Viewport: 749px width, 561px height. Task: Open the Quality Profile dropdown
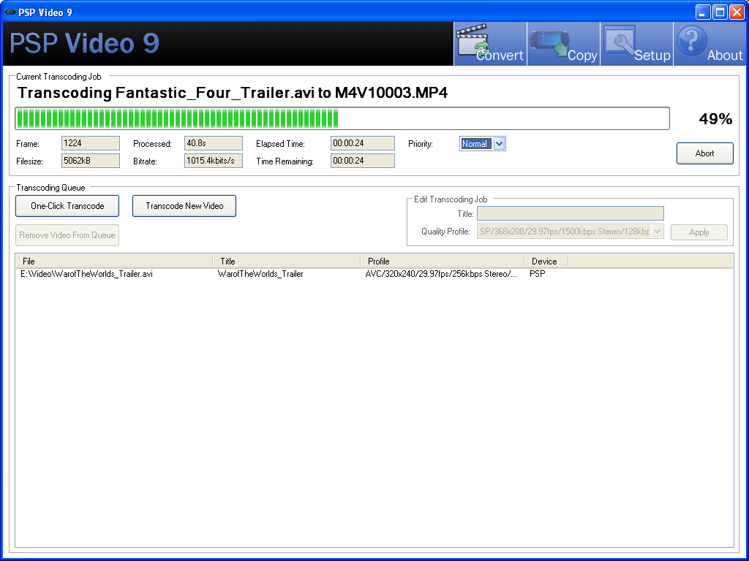point(656,232)
